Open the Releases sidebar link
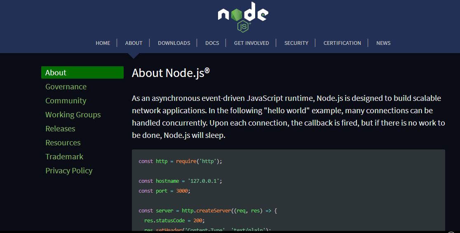Viewport: 460px width, 233px height. click(60, 129)
